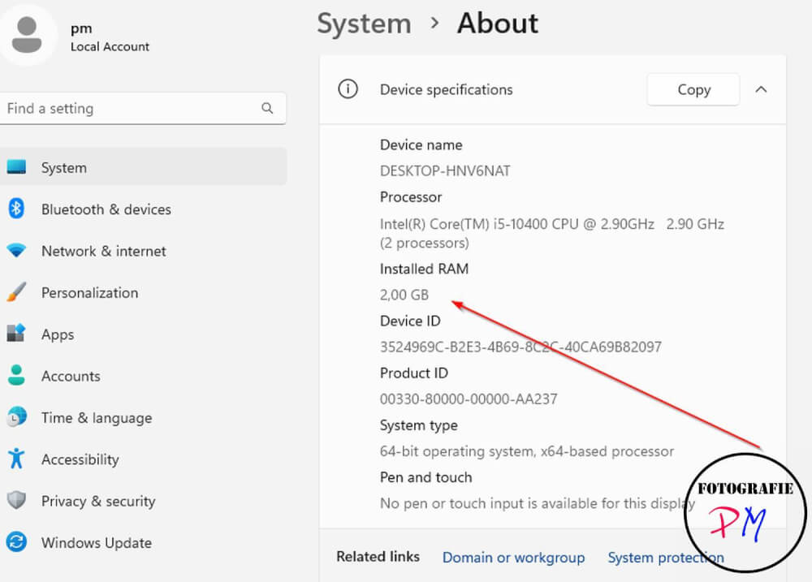Click the System monitor icon in sidebar
This screenshot has width=812, height=582.
[16, 166]
